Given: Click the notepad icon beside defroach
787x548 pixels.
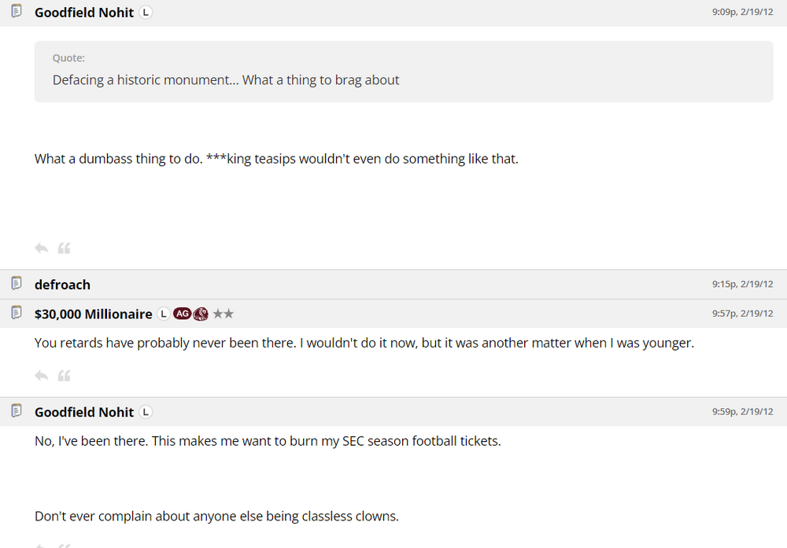Looking at the screenshot, I should (x=17, y=284).
